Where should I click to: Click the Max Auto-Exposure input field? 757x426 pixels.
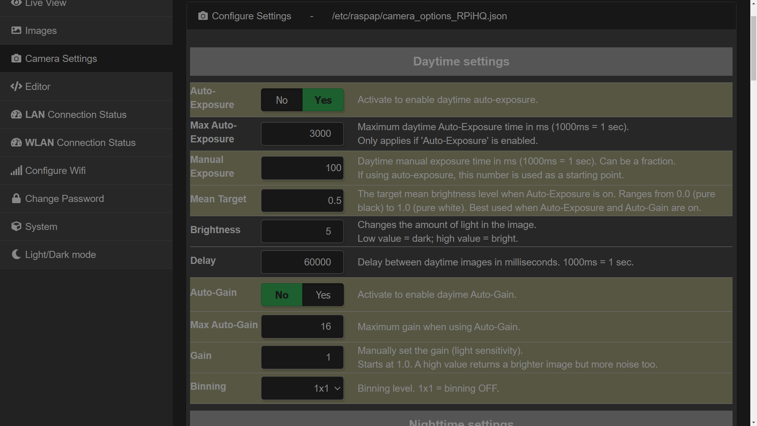coord(302,134)
